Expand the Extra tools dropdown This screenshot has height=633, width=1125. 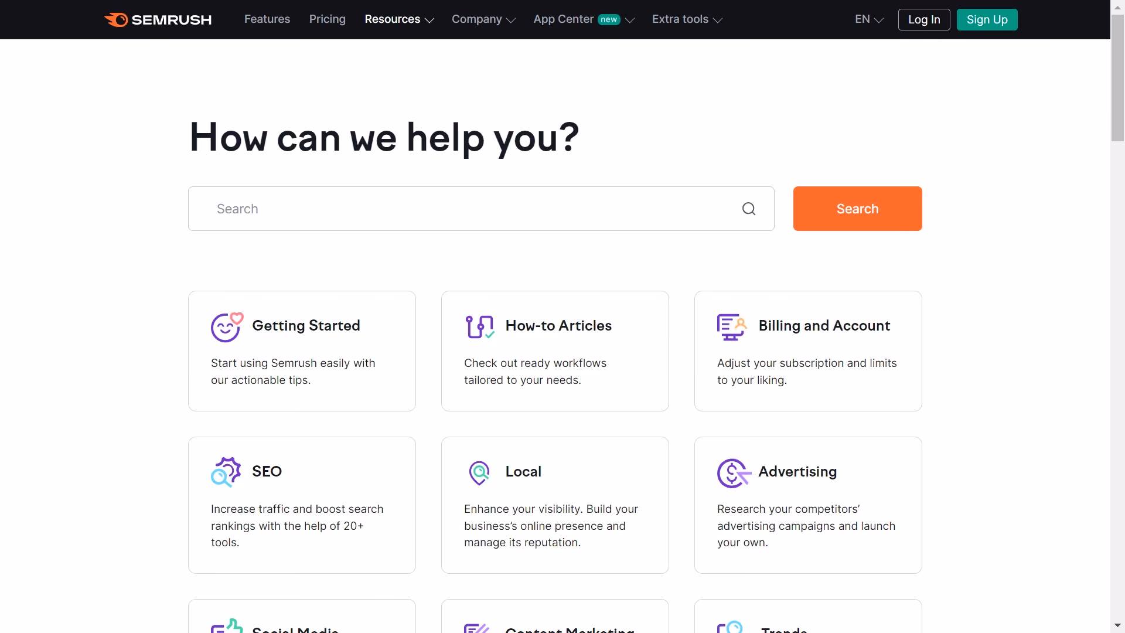[x=687, y=19]
